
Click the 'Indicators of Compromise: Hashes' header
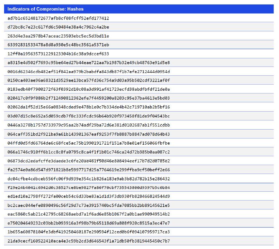46,9
